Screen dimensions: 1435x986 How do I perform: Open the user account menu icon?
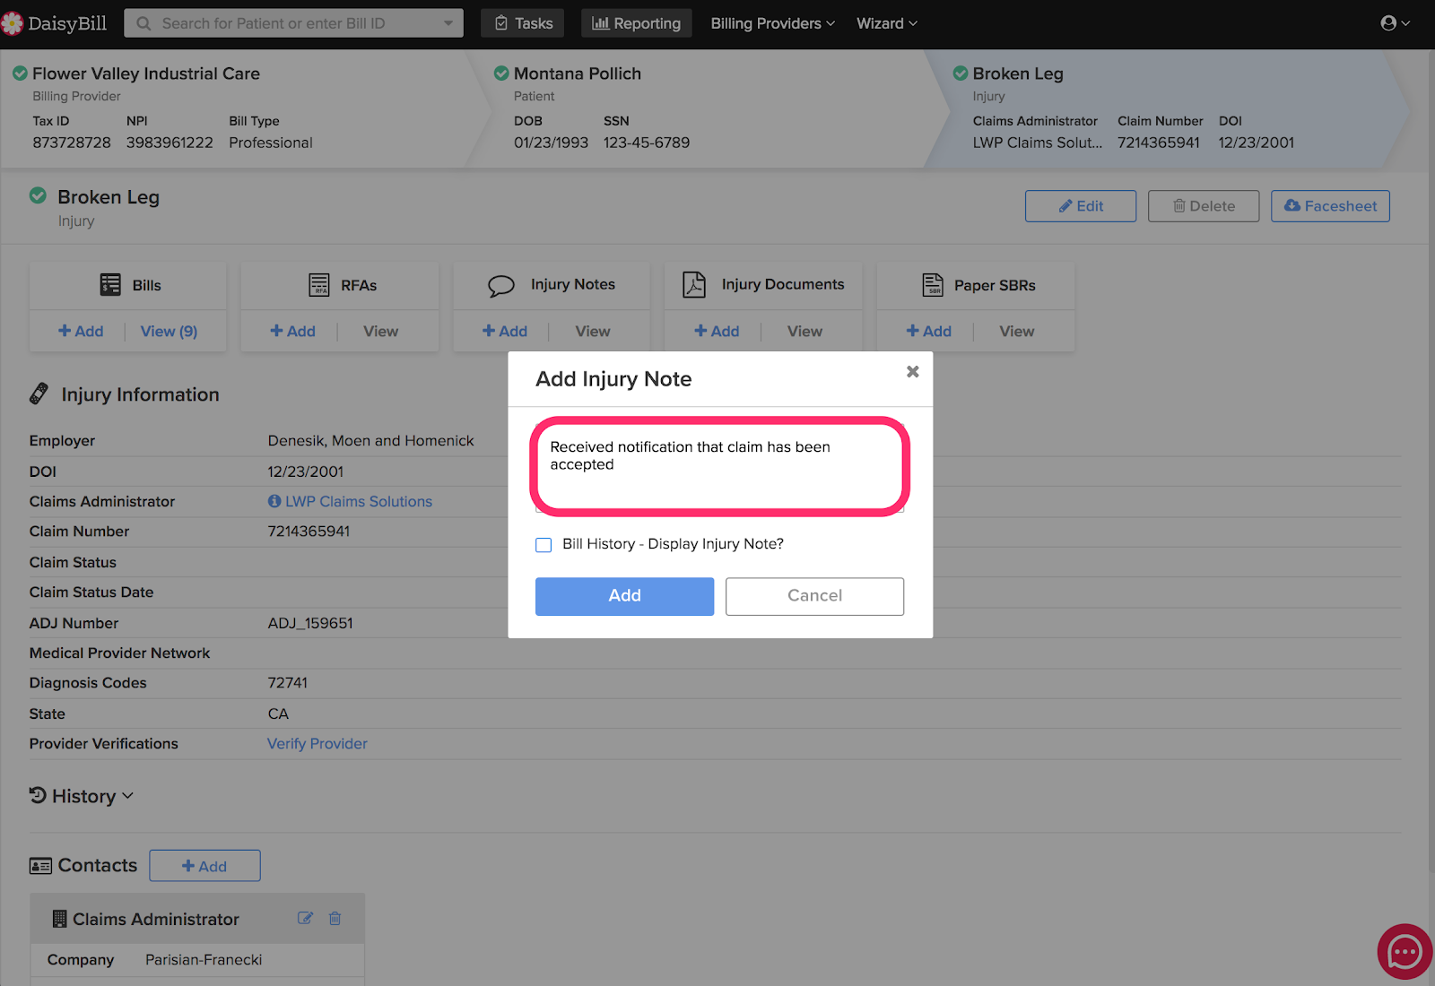1395,23
